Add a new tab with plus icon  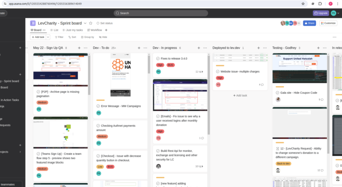point(106,30)
